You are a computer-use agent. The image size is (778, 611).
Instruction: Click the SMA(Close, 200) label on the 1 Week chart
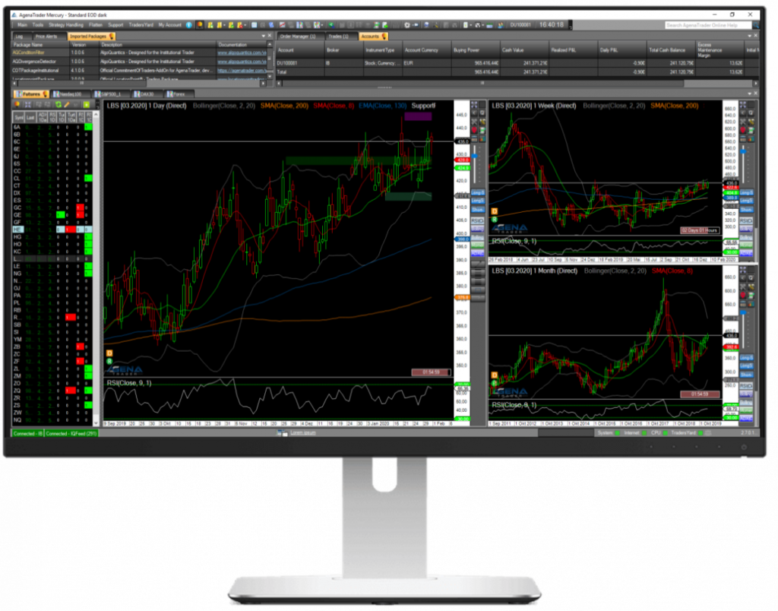tap(675, 106)
